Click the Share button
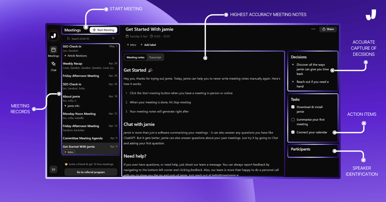386x202 pixels. (328, 29)
